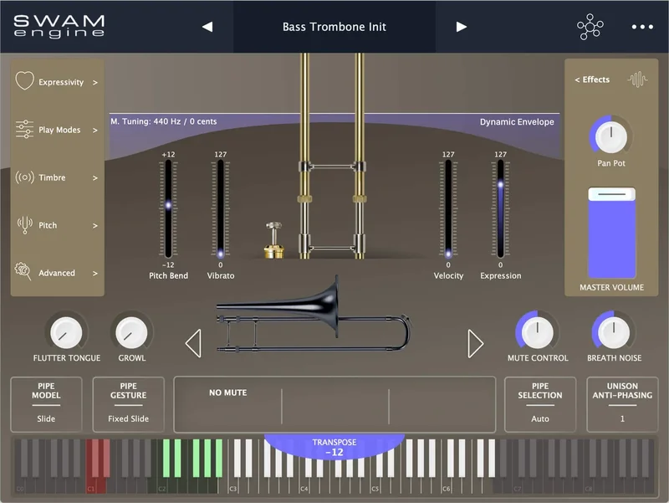Click the Breath Noise knob
This screenshot has height=503, width=669.
[x=614, y=331]
